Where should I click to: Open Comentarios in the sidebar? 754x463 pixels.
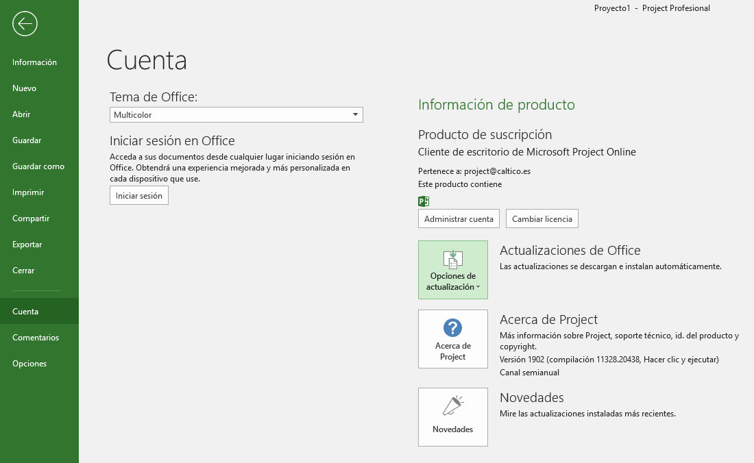[x=40, y=337]
